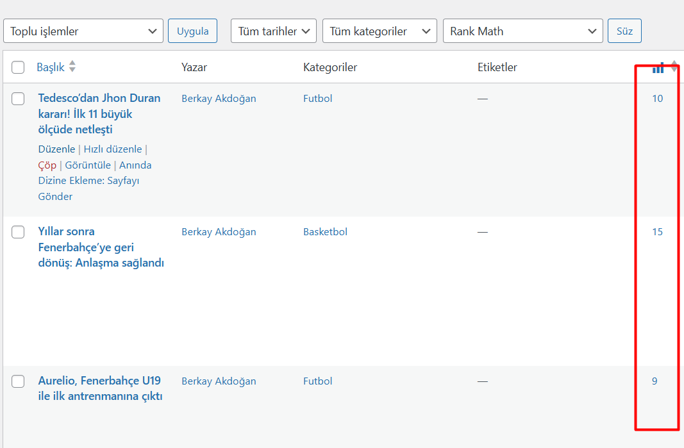684x448 pixels.
Task: Open the Basketbol category link
Action: pos(326,232)
